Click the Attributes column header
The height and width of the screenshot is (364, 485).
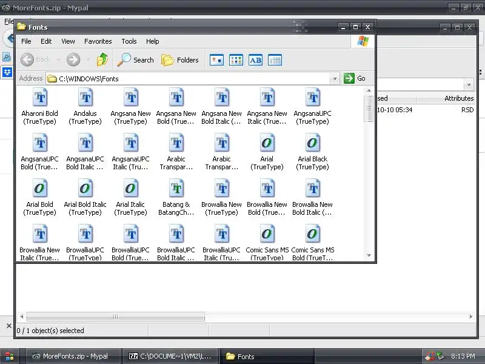point(446,98)
